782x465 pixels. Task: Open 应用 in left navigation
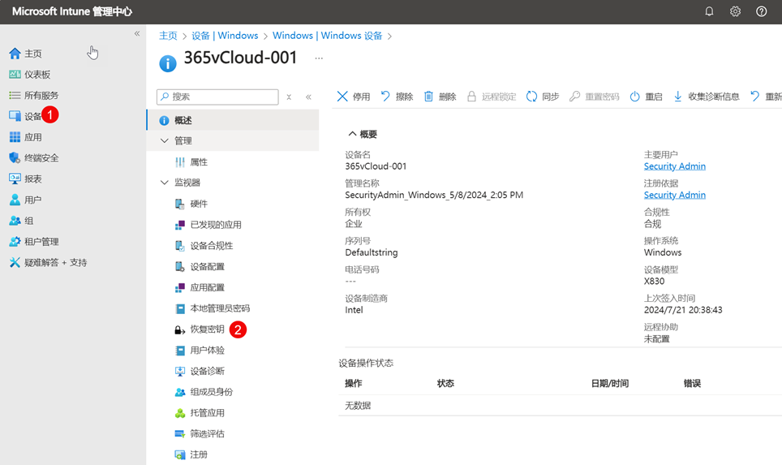pos(33,137)
